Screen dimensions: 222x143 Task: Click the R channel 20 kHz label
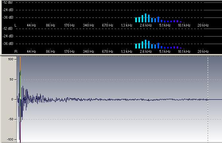pyautogui.click(x=203, y=52)
